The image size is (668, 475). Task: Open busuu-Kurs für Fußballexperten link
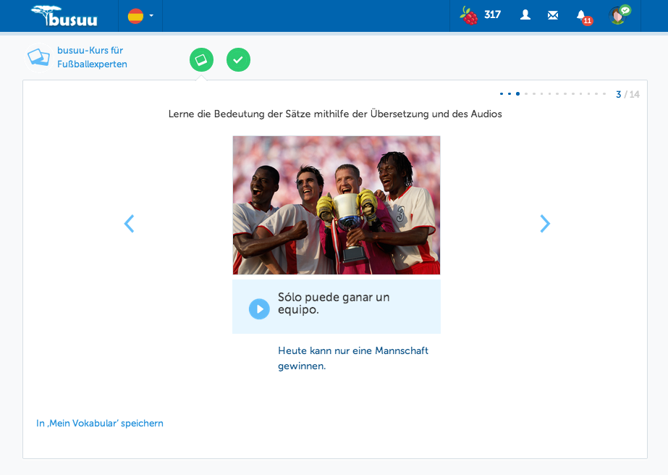(92, 57)
